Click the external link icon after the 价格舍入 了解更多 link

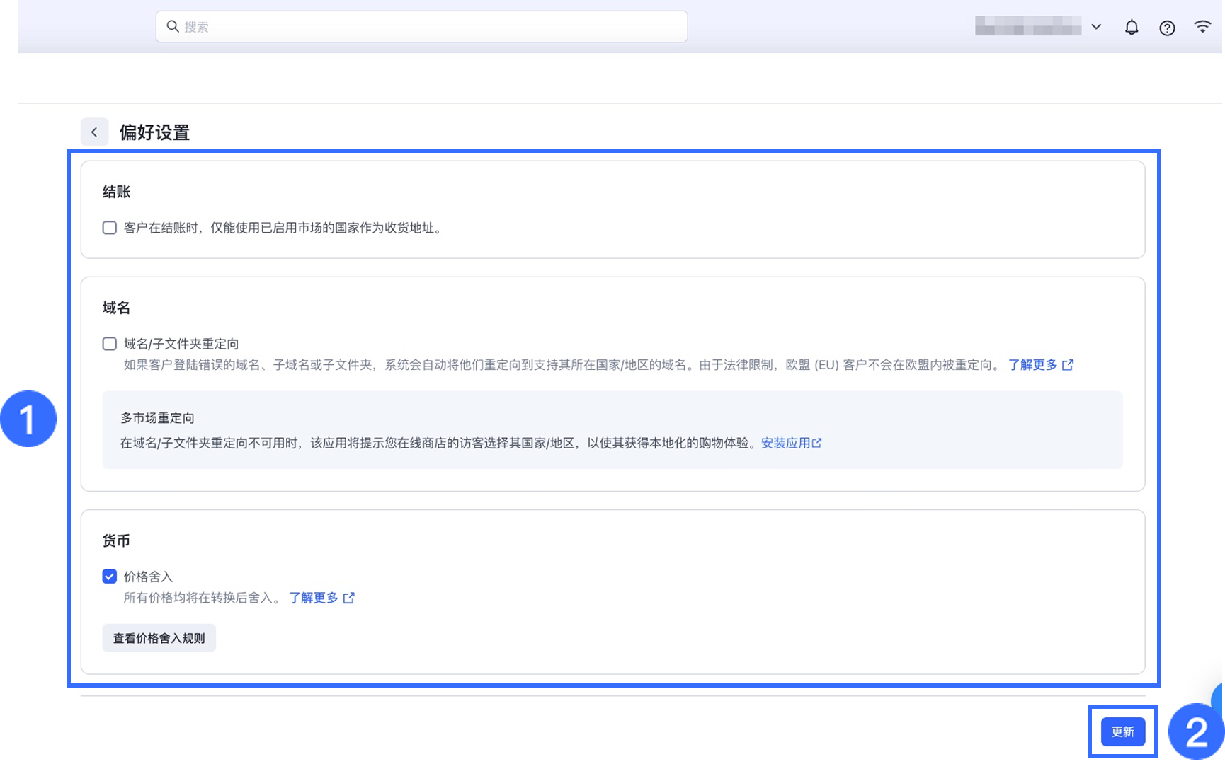click(x=348, y=598)
